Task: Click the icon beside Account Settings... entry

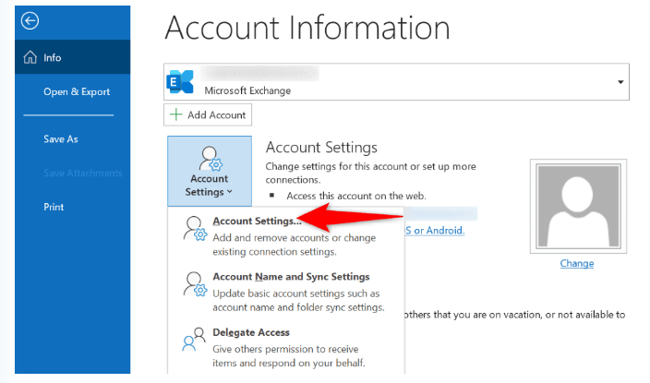Action: click(x=195, y=228)
